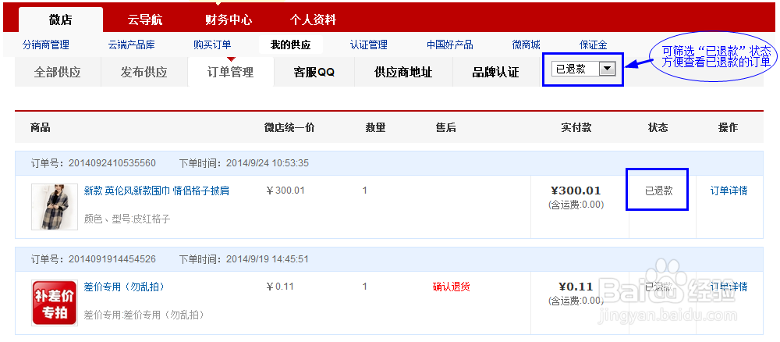The height and width of the screenshot is (342, 780).
Task: Click the ￥0.11 unit price cell
Action: coord(280,287)
